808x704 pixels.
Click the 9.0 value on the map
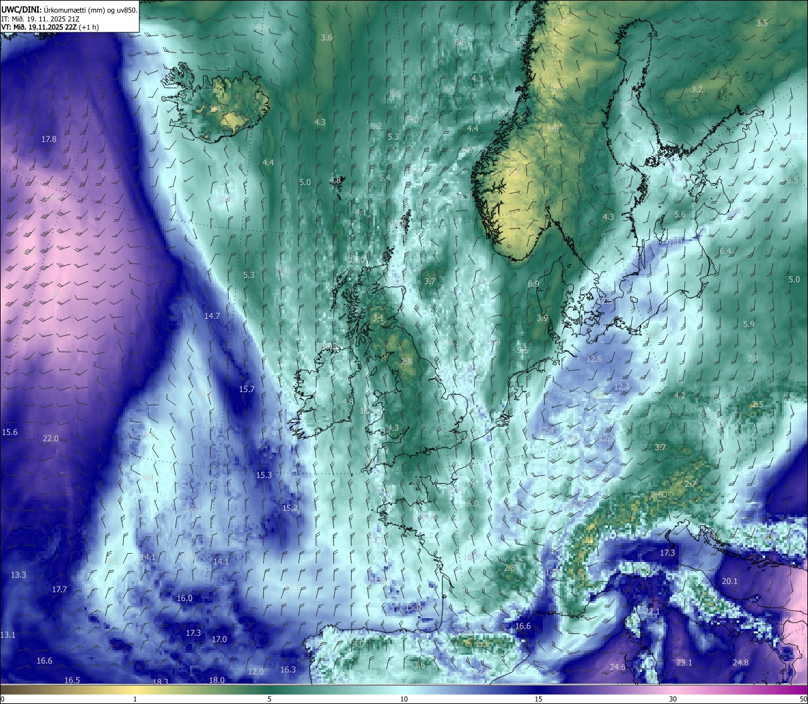[x=413, y=119]
